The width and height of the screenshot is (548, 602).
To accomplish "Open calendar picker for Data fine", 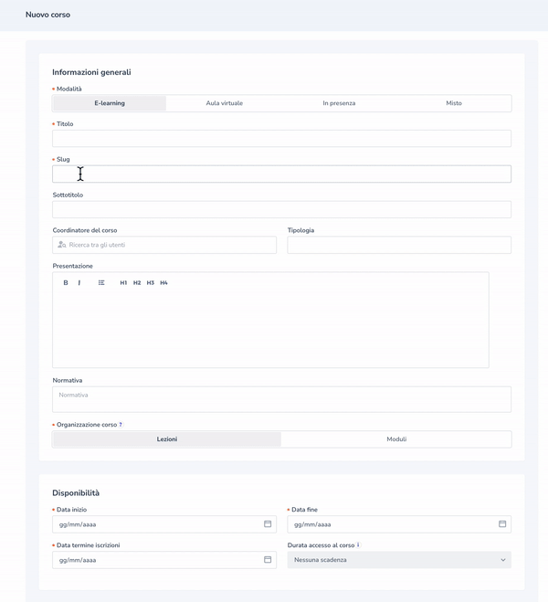I will [x=502, y=524].
